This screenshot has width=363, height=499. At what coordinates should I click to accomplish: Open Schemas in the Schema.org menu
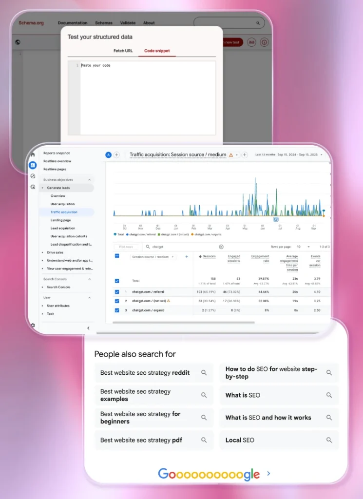[104, 23]
